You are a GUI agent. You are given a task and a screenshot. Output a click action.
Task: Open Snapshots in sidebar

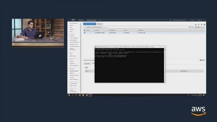tap(72, 63)
